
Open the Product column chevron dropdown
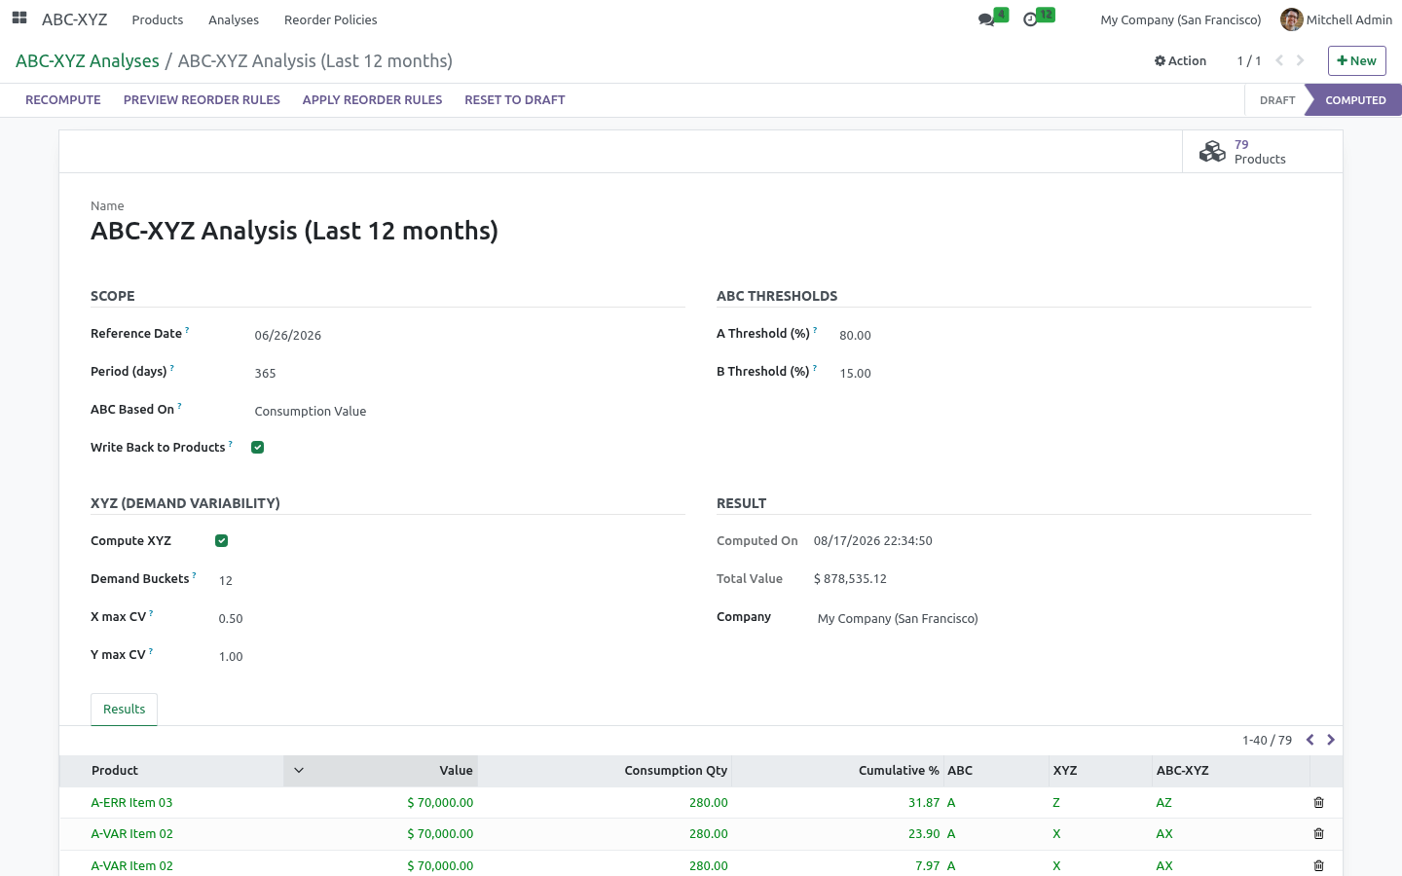click(299, 771)
